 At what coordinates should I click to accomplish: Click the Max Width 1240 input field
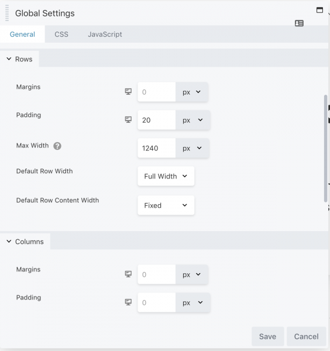tap(156, 148)
